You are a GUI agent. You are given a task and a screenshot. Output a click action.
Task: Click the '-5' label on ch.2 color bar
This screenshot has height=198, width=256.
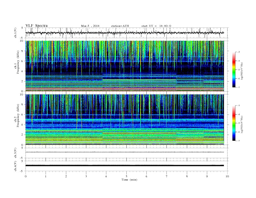(238, 123)
